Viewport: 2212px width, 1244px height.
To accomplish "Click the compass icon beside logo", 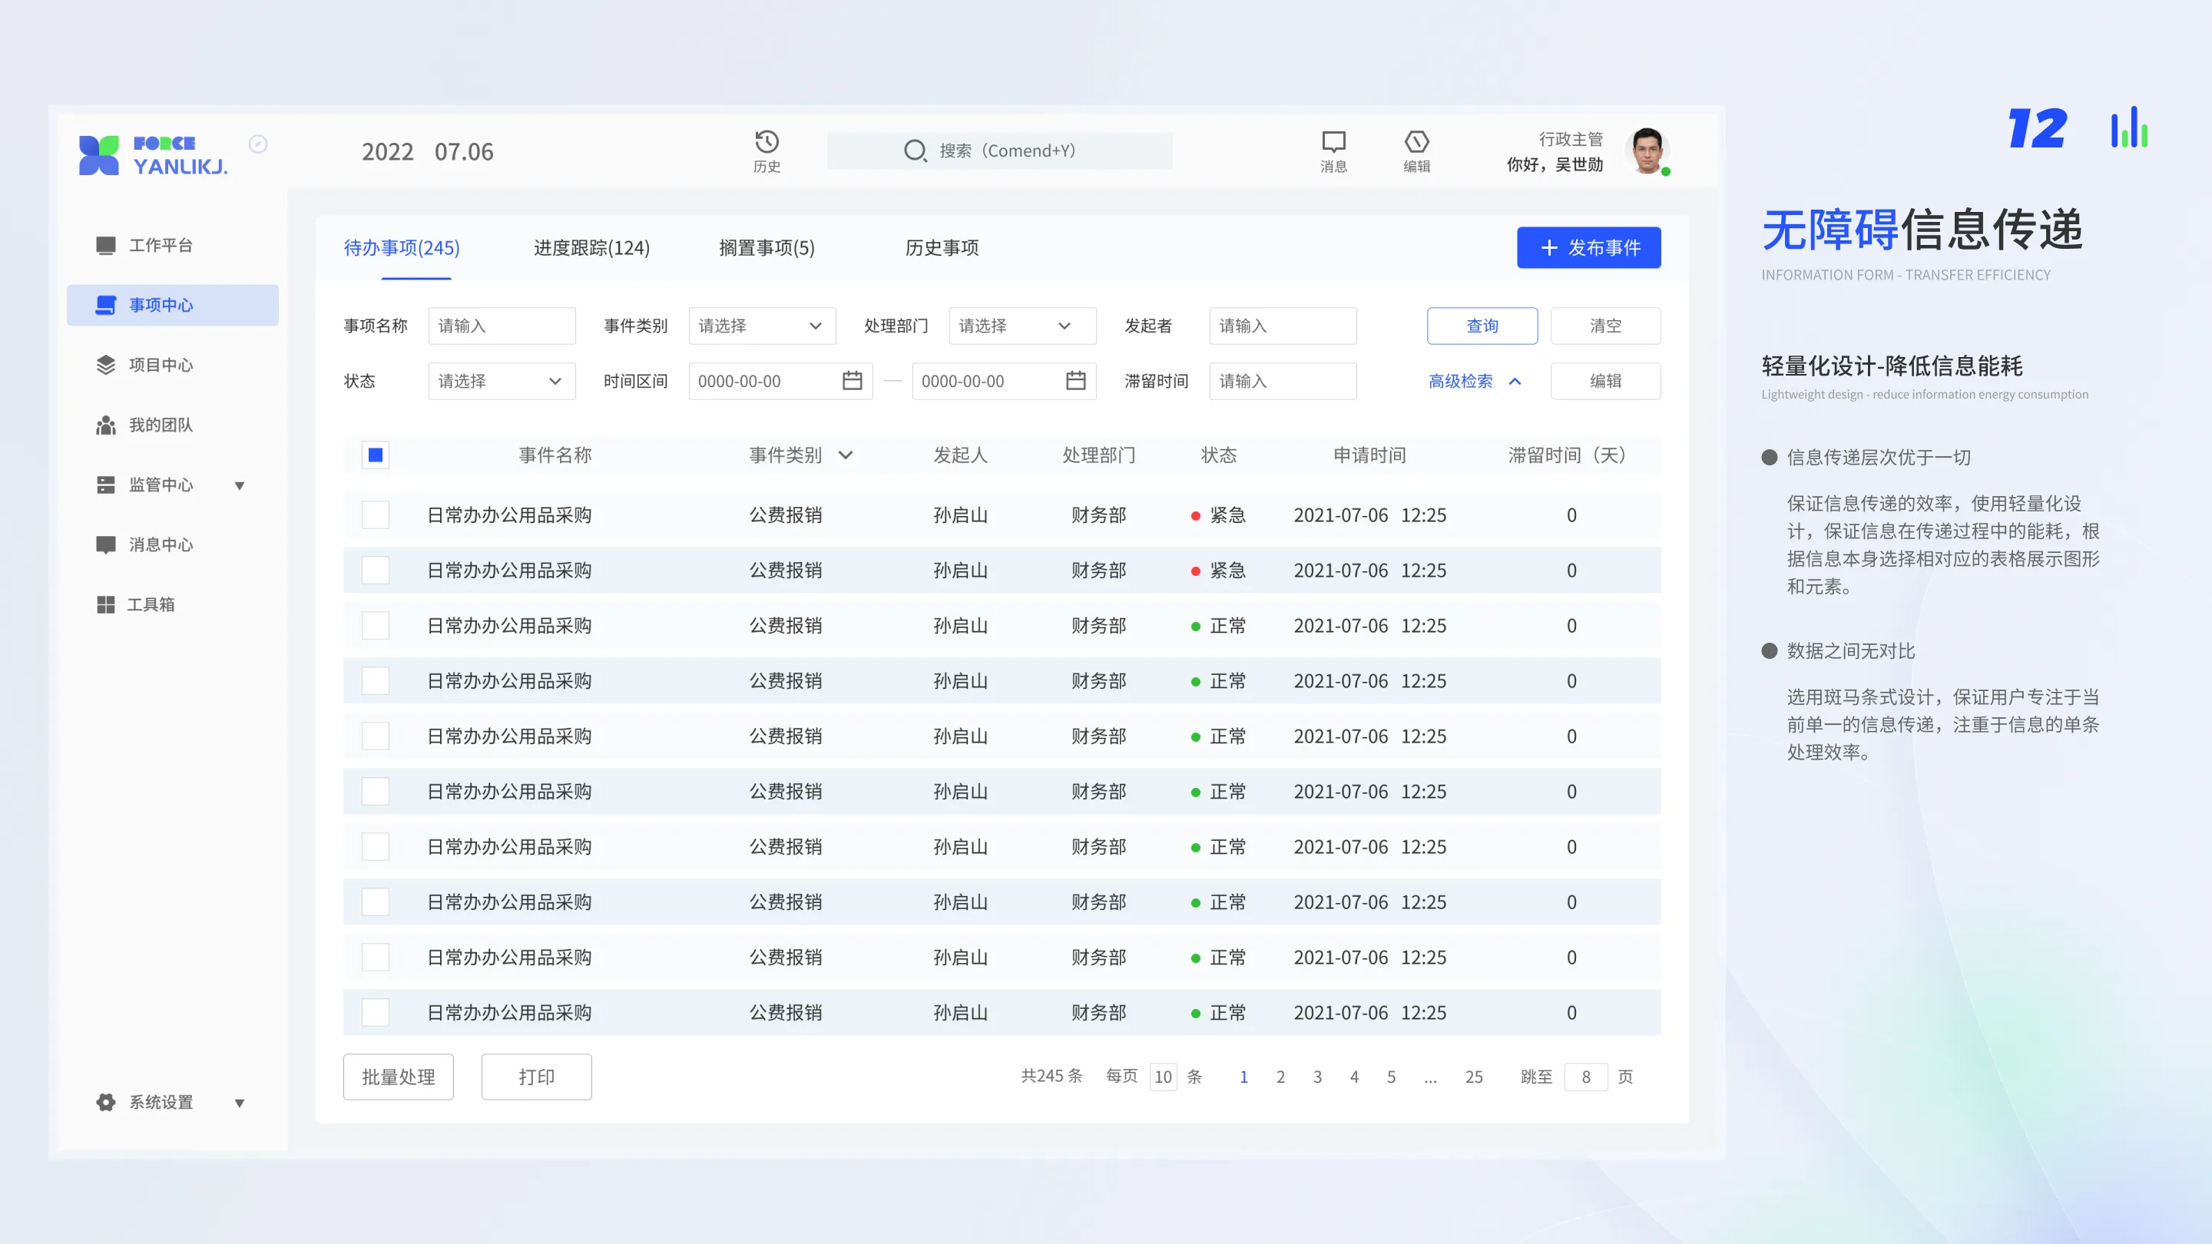I will pyautogui.click(x=257, y=144).
